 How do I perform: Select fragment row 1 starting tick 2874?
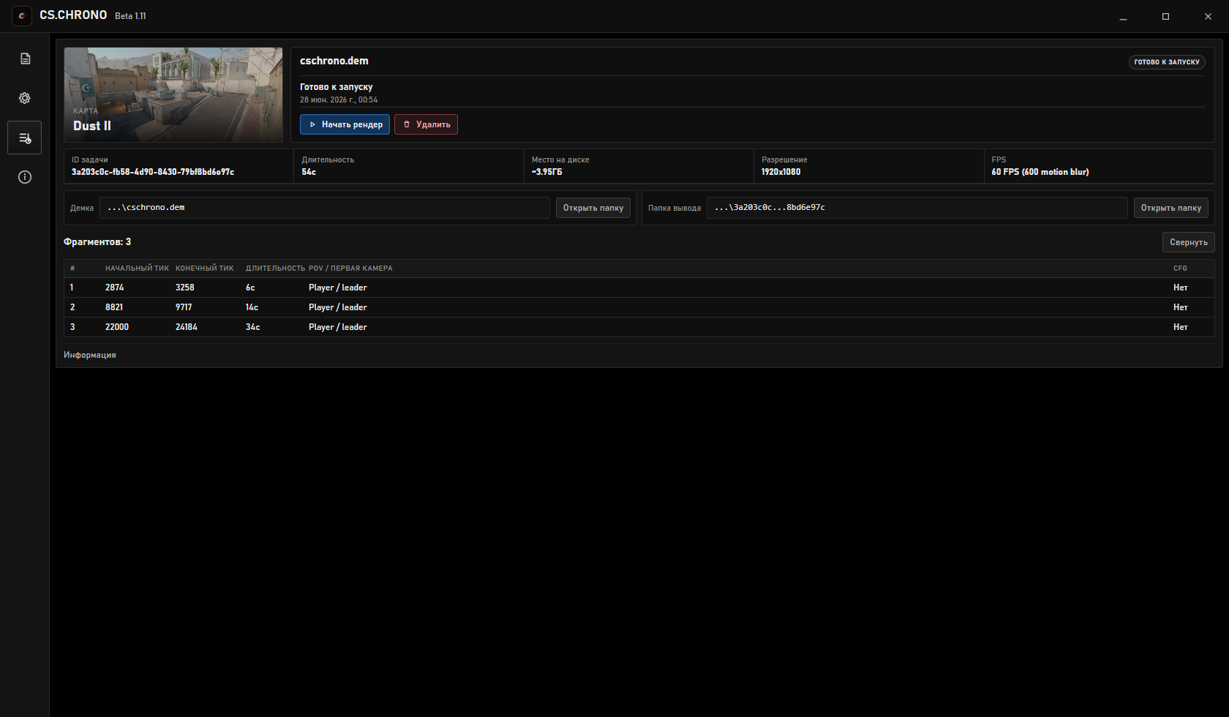[639, 288]
